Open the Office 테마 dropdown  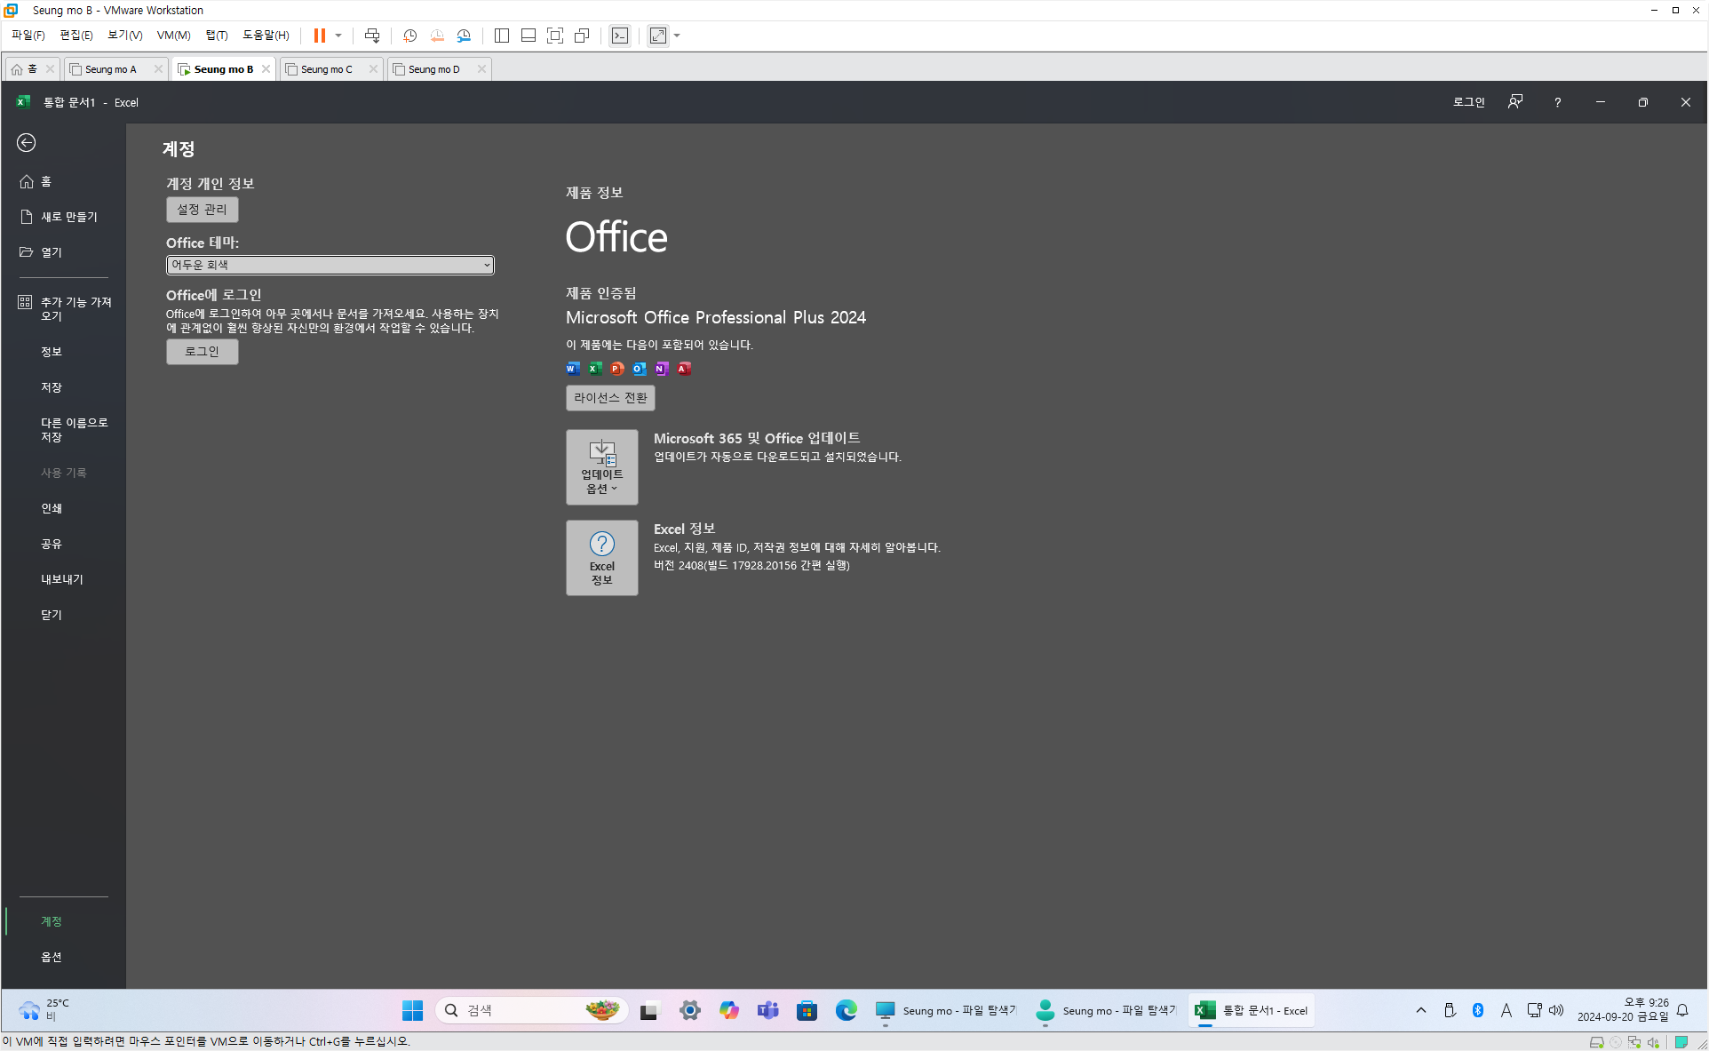(330, 265)
